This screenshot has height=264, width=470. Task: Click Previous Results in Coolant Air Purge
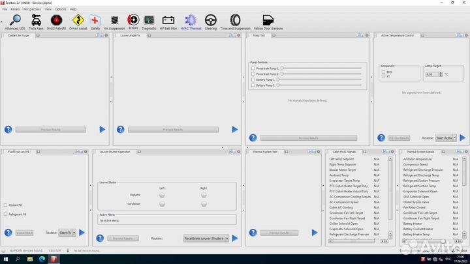click(x=51, y=130)
